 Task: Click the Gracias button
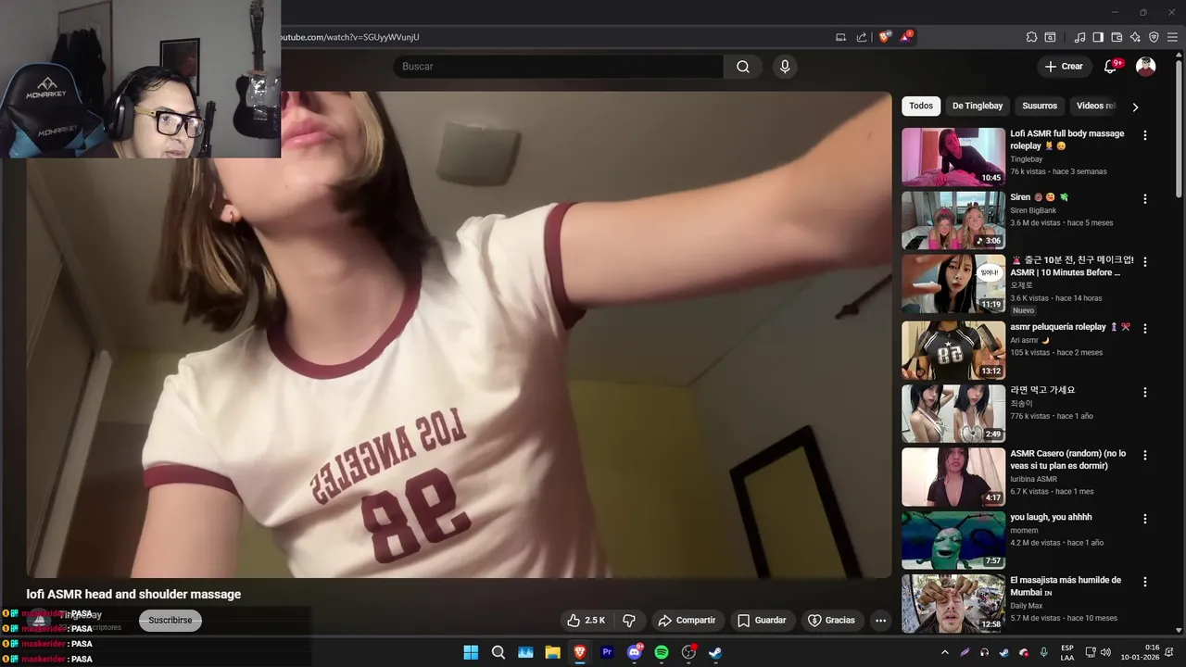coord(832,621)
